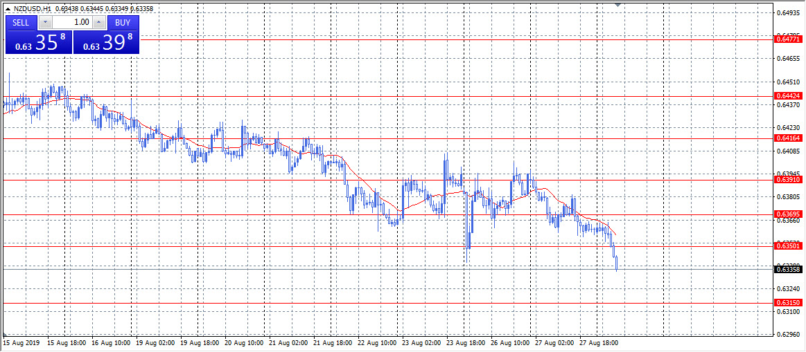Select the red 0.64771 price level label

point(787,39)
